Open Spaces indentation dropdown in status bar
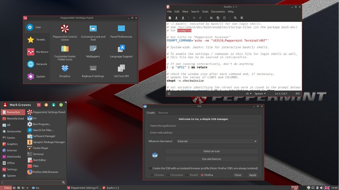This screenshot has height=190, width=339. click(260, 93)
